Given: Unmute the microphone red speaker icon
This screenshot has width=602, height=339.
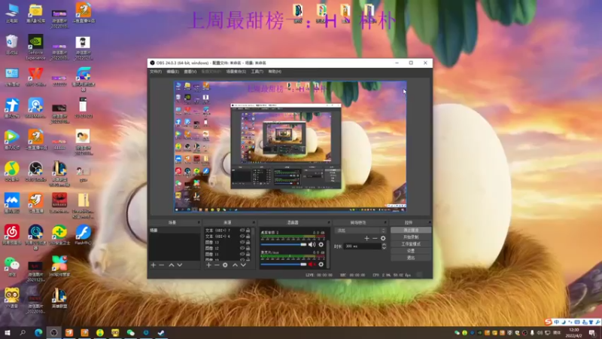Looking at the screenshot, I should 312,264.
